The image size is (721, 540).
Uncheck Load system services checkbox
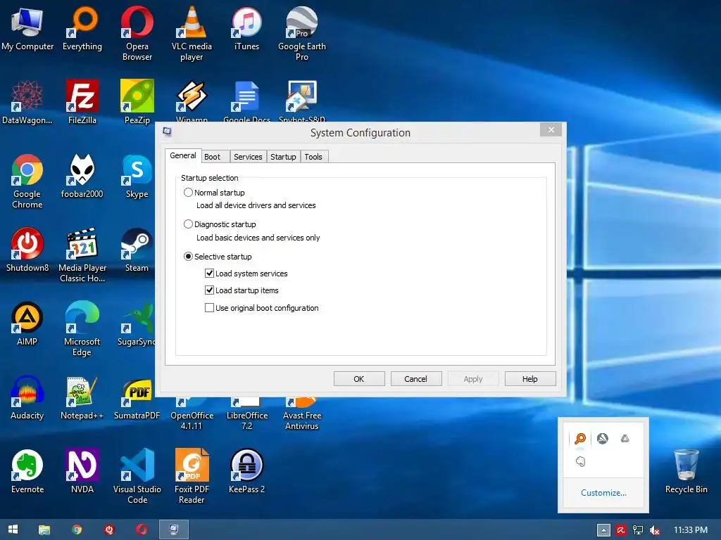pos(209,274)
